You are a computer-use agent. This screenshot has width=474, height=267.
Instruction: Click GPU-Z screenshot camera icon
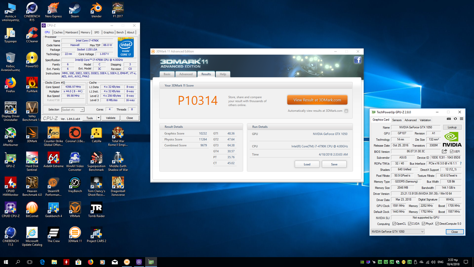point(449,119)
